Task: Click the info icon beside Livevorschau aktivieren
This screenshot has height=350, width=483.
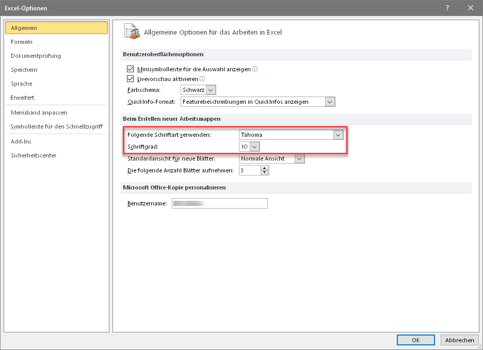Action: pos(202,79)
